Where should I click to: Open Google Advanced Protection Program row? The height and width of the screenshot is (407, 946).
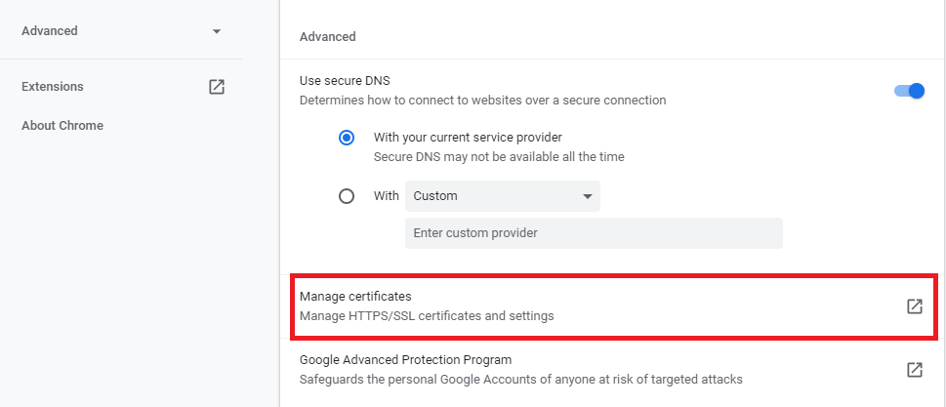click(586, 370)
